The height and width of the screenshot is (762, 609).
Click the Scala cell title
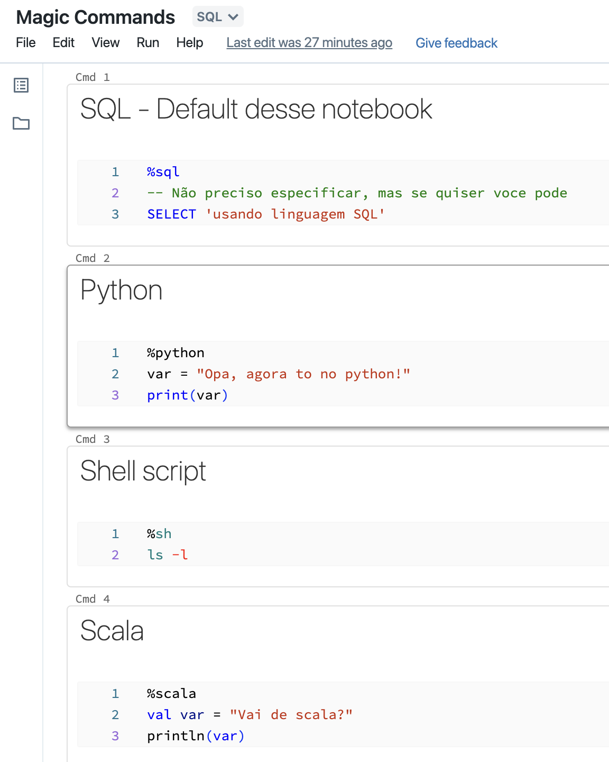pyautogui.click(x=112, y=631)
